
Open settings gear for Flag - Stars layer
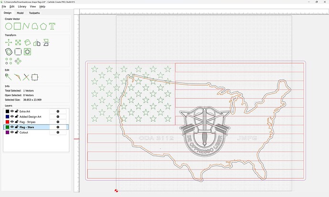[58, 127]
